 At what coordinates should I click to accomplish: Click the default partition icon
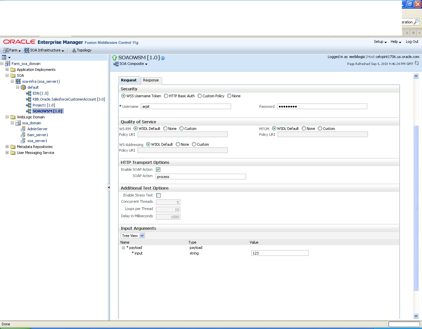tap(23, 87)
